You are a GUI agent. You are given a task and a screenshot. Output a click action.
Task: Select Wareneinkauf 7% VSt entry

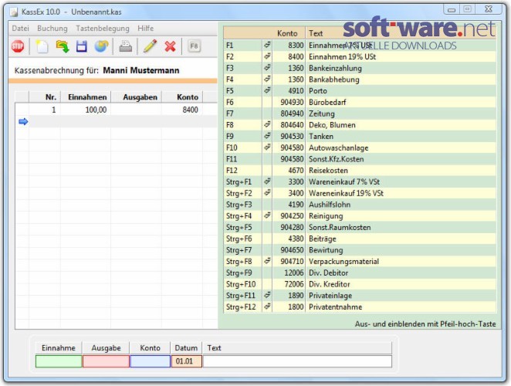click(360, 182)
